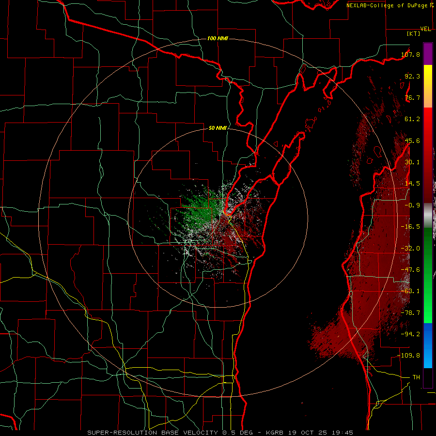This screenshot has height=436, width=436.
Task: Click the 100 NMI range ring label
Action: tap(218, 38)
